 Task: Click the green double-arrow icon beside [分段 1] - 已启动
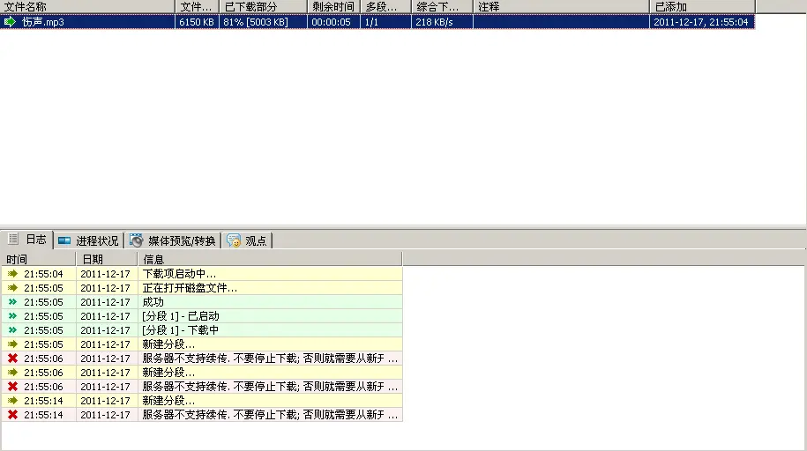(12, 315)
